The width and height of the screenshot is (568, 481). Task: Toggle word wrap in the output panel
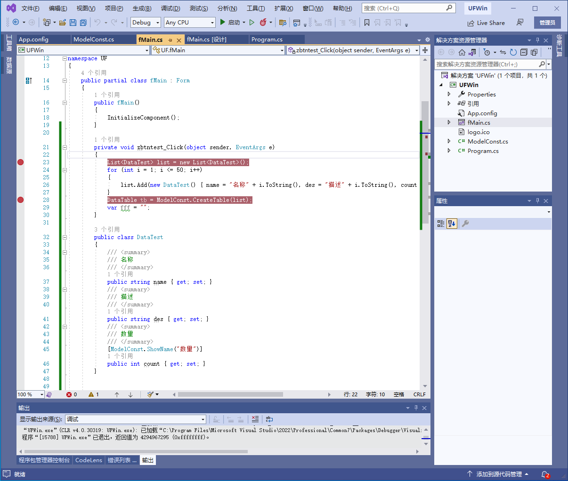click(269, 419)
